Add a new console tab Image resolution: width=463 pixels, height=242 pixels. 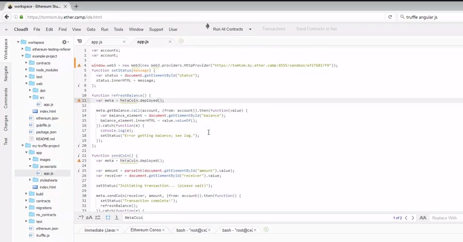point(266,229)
